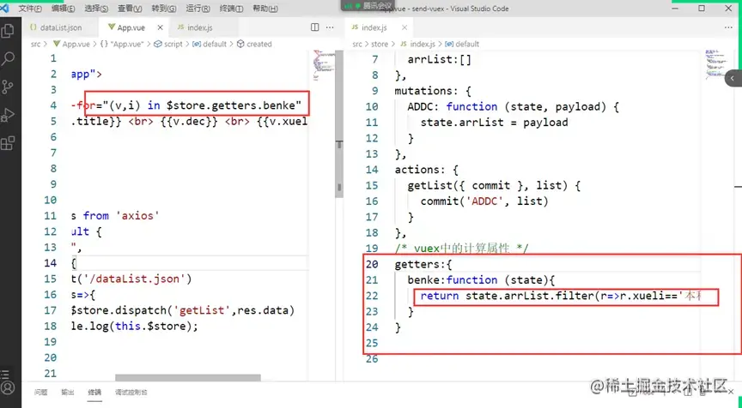
Task: Click the vuex comment on line 19
Action: point(461,248)
